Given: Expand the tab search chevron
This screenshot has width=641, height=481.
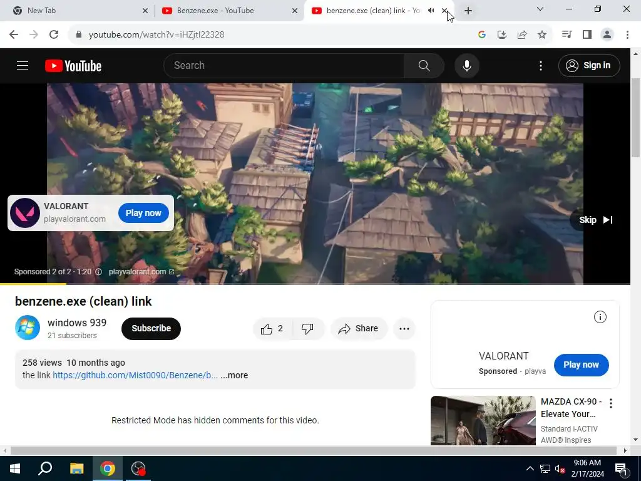Looking at the screenshot, I should (x=540, y=9).
